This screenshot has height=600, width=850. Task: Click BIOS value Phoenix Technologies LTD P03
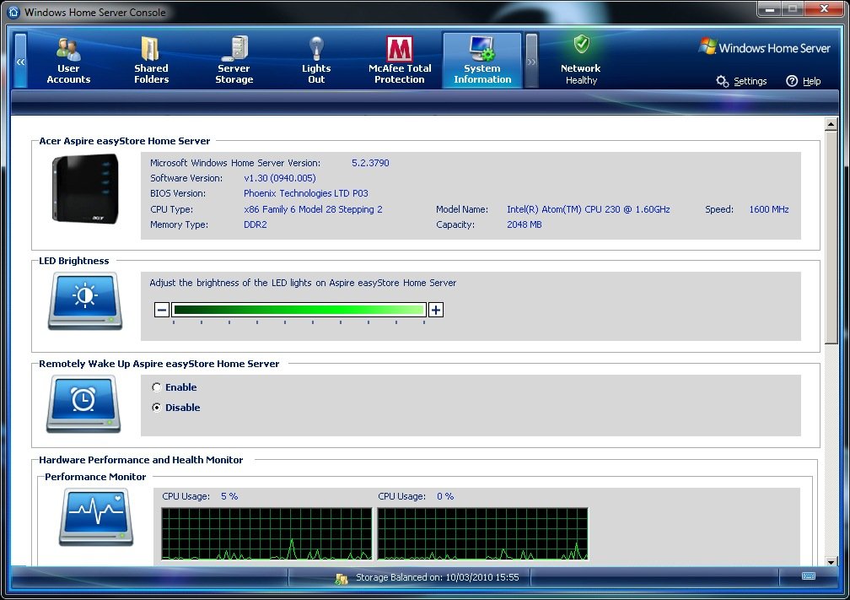point(306,193)
